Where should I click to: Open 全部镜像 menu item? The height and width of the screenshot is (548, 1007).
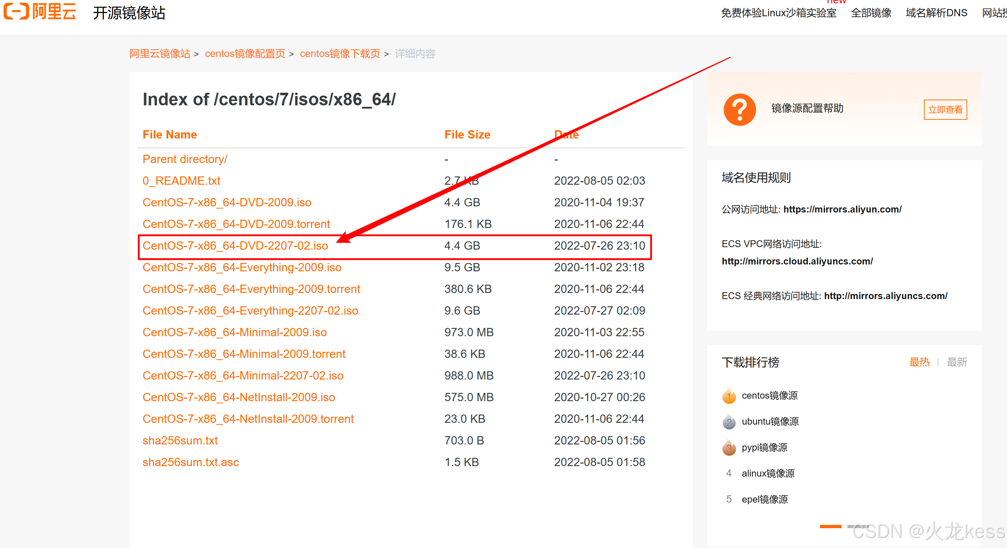pos(871,13)
